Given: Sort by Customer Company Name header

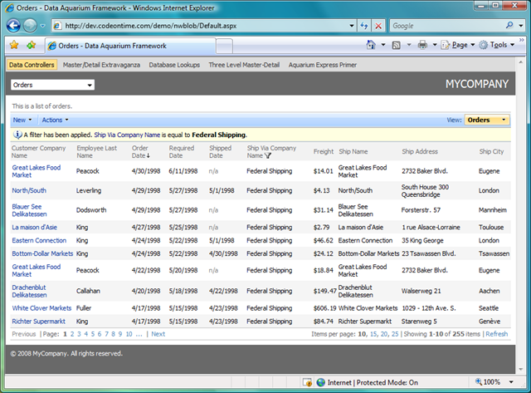Looking at the screenshot, I should click(39, 151).
